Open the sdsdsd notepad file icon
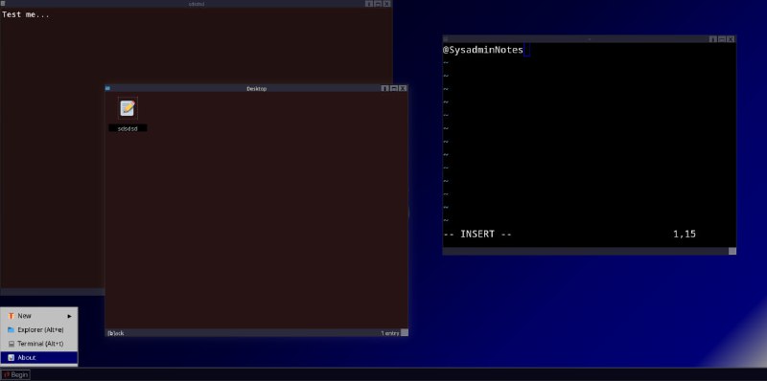 coord(128,108)
